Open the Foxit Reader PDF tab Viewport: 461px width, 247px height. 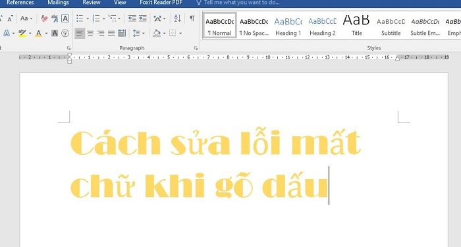[x=161, y=3]
